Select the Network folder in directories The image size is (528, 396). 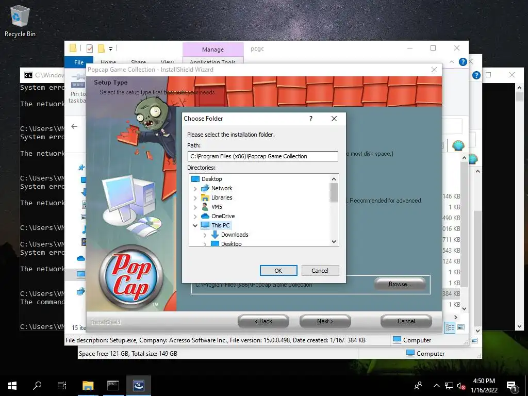tap(222, 188)
